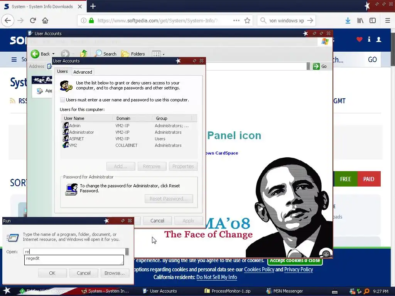Toggle the Firefox sidebar icon
Image resolution: width=395 pixels, height=296 pixels.
(373, 20)
